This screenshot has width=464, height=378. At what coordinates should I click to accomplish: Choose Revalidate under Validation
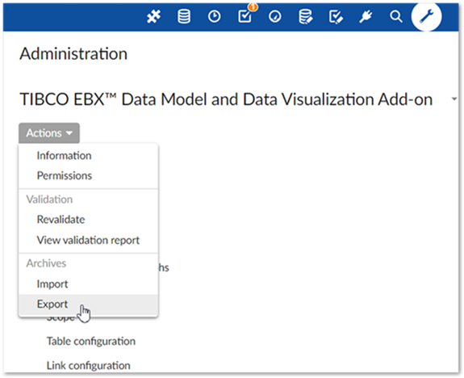tap(61, 220)
